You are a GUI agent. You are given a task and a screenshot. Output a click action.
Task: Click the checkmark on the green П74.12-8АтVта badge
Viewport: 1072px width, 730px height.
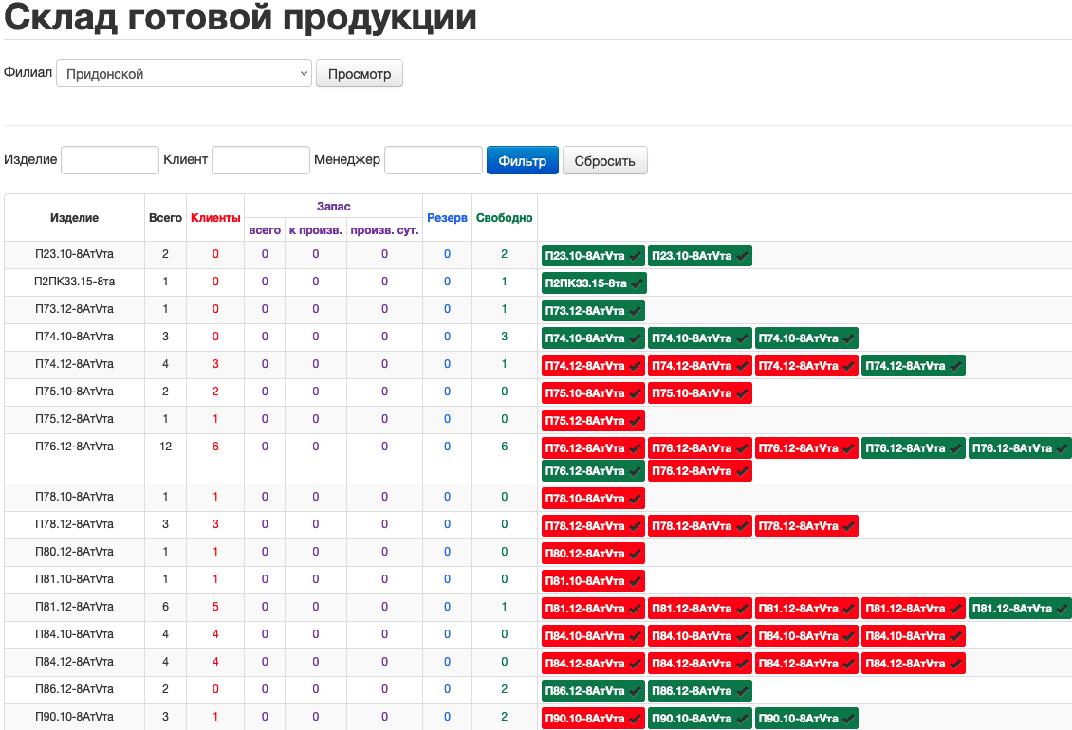click(x=954, y=366)
